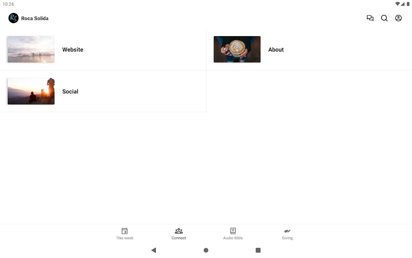Tap the Android recent apps square

click(x=258, y=250)
